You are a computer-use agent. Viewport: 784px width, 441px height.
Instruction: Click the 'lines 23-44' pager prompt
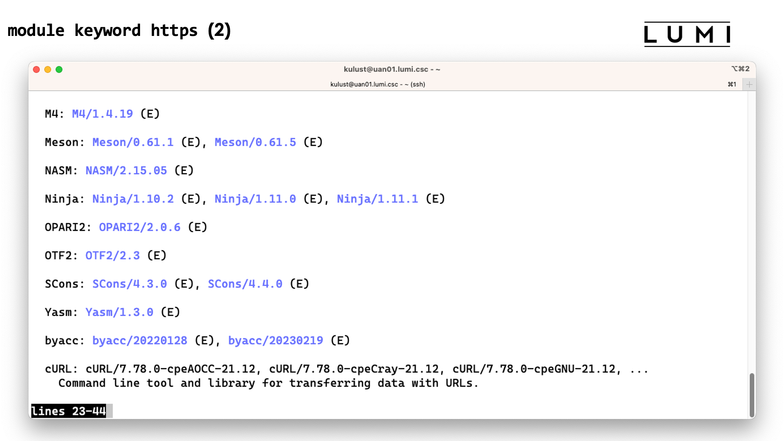(x=69, y=411)
